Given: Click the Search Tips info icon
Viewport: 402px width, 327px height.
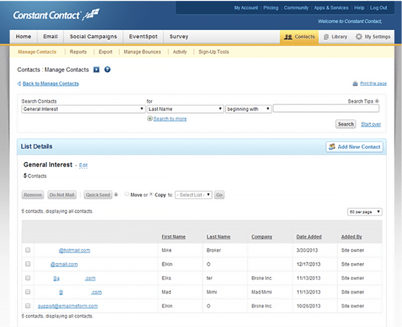Looking at the screenshot, I should pos(377,101).
